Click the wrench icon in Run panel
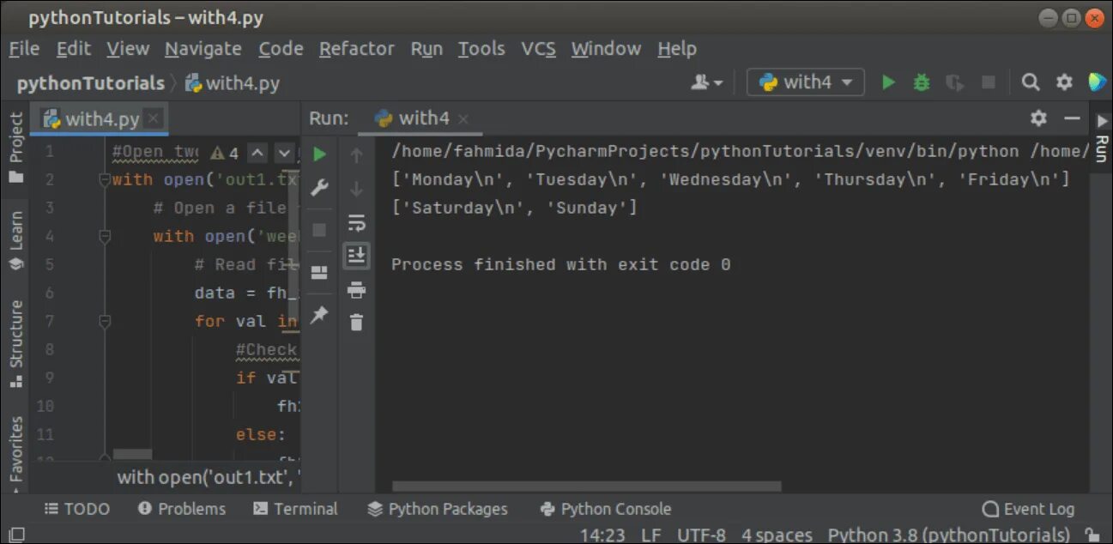The image size is (1113, 544). tap(319, 188)
